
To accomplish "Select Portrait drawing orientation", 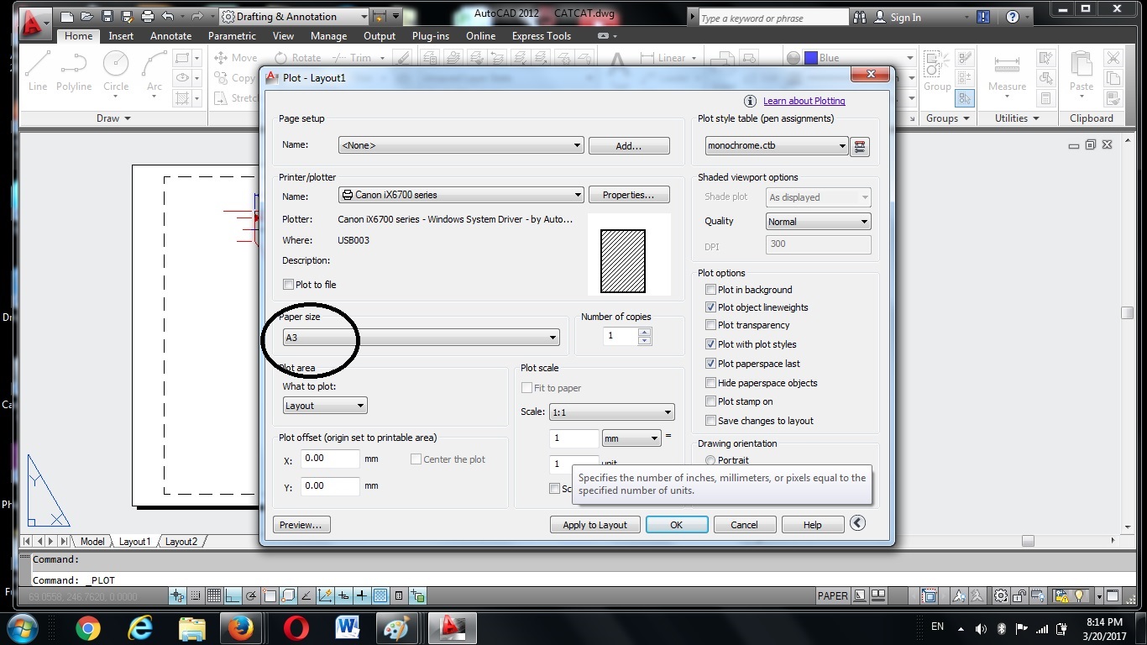I will [711, 460].
